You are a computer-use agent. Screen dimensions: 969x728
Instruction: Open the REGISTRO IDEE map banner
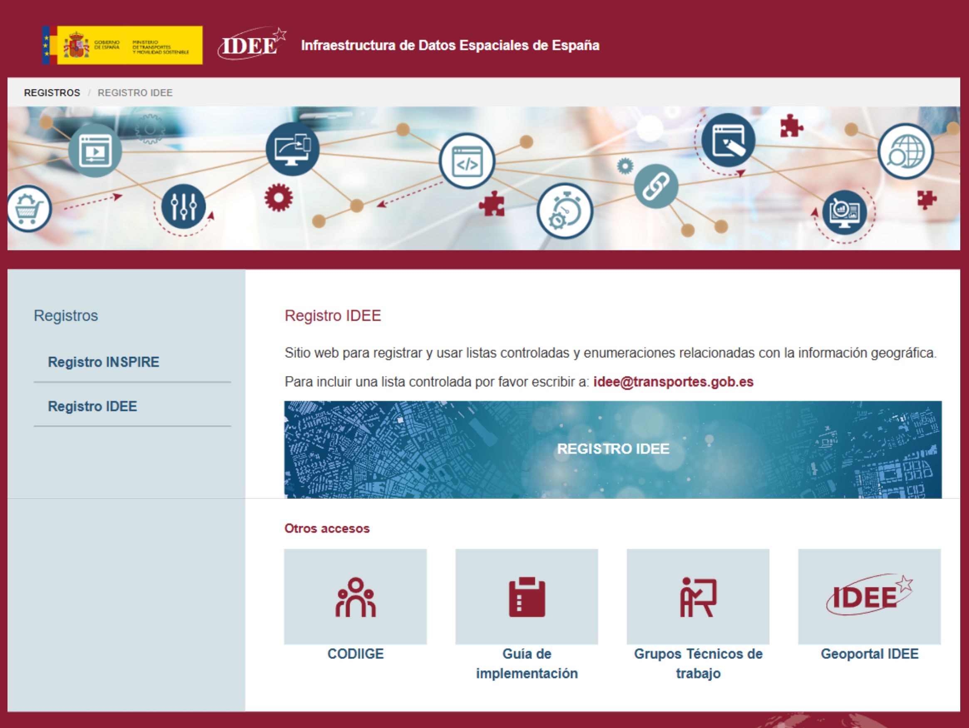[x=613, y=449]
